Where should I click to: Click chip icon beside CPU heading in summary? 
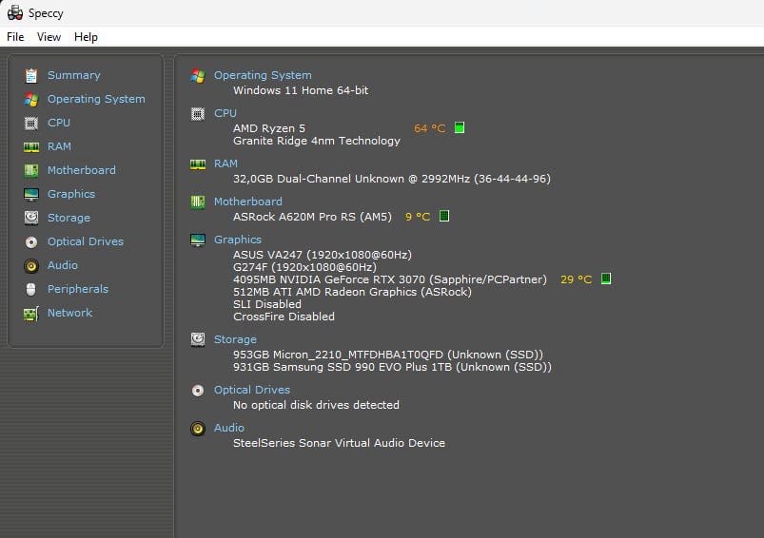tap(198, 114)
